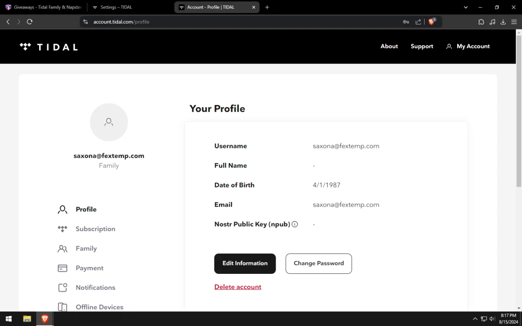Click the Username value saxona@fextemp.com
The width and height of the screenshot is (522, 326).
pos(346,146)
